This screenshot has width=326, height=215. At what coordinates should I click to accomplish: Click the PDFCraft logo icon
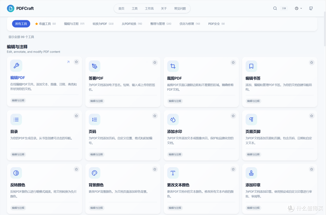click(x=10, y=8)
